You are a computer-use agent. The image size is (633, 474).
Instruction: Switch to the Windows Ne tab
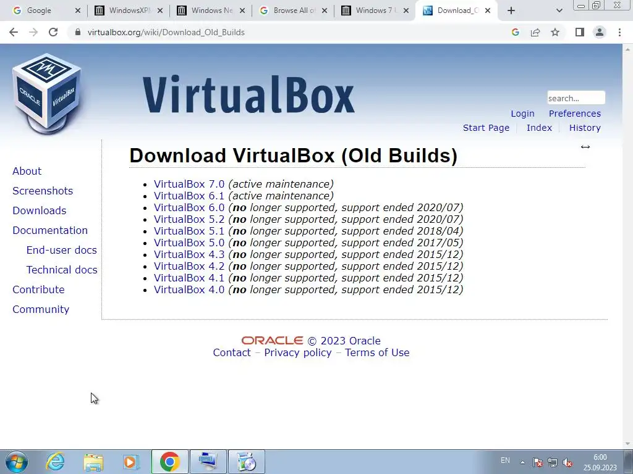coord(213,10)
